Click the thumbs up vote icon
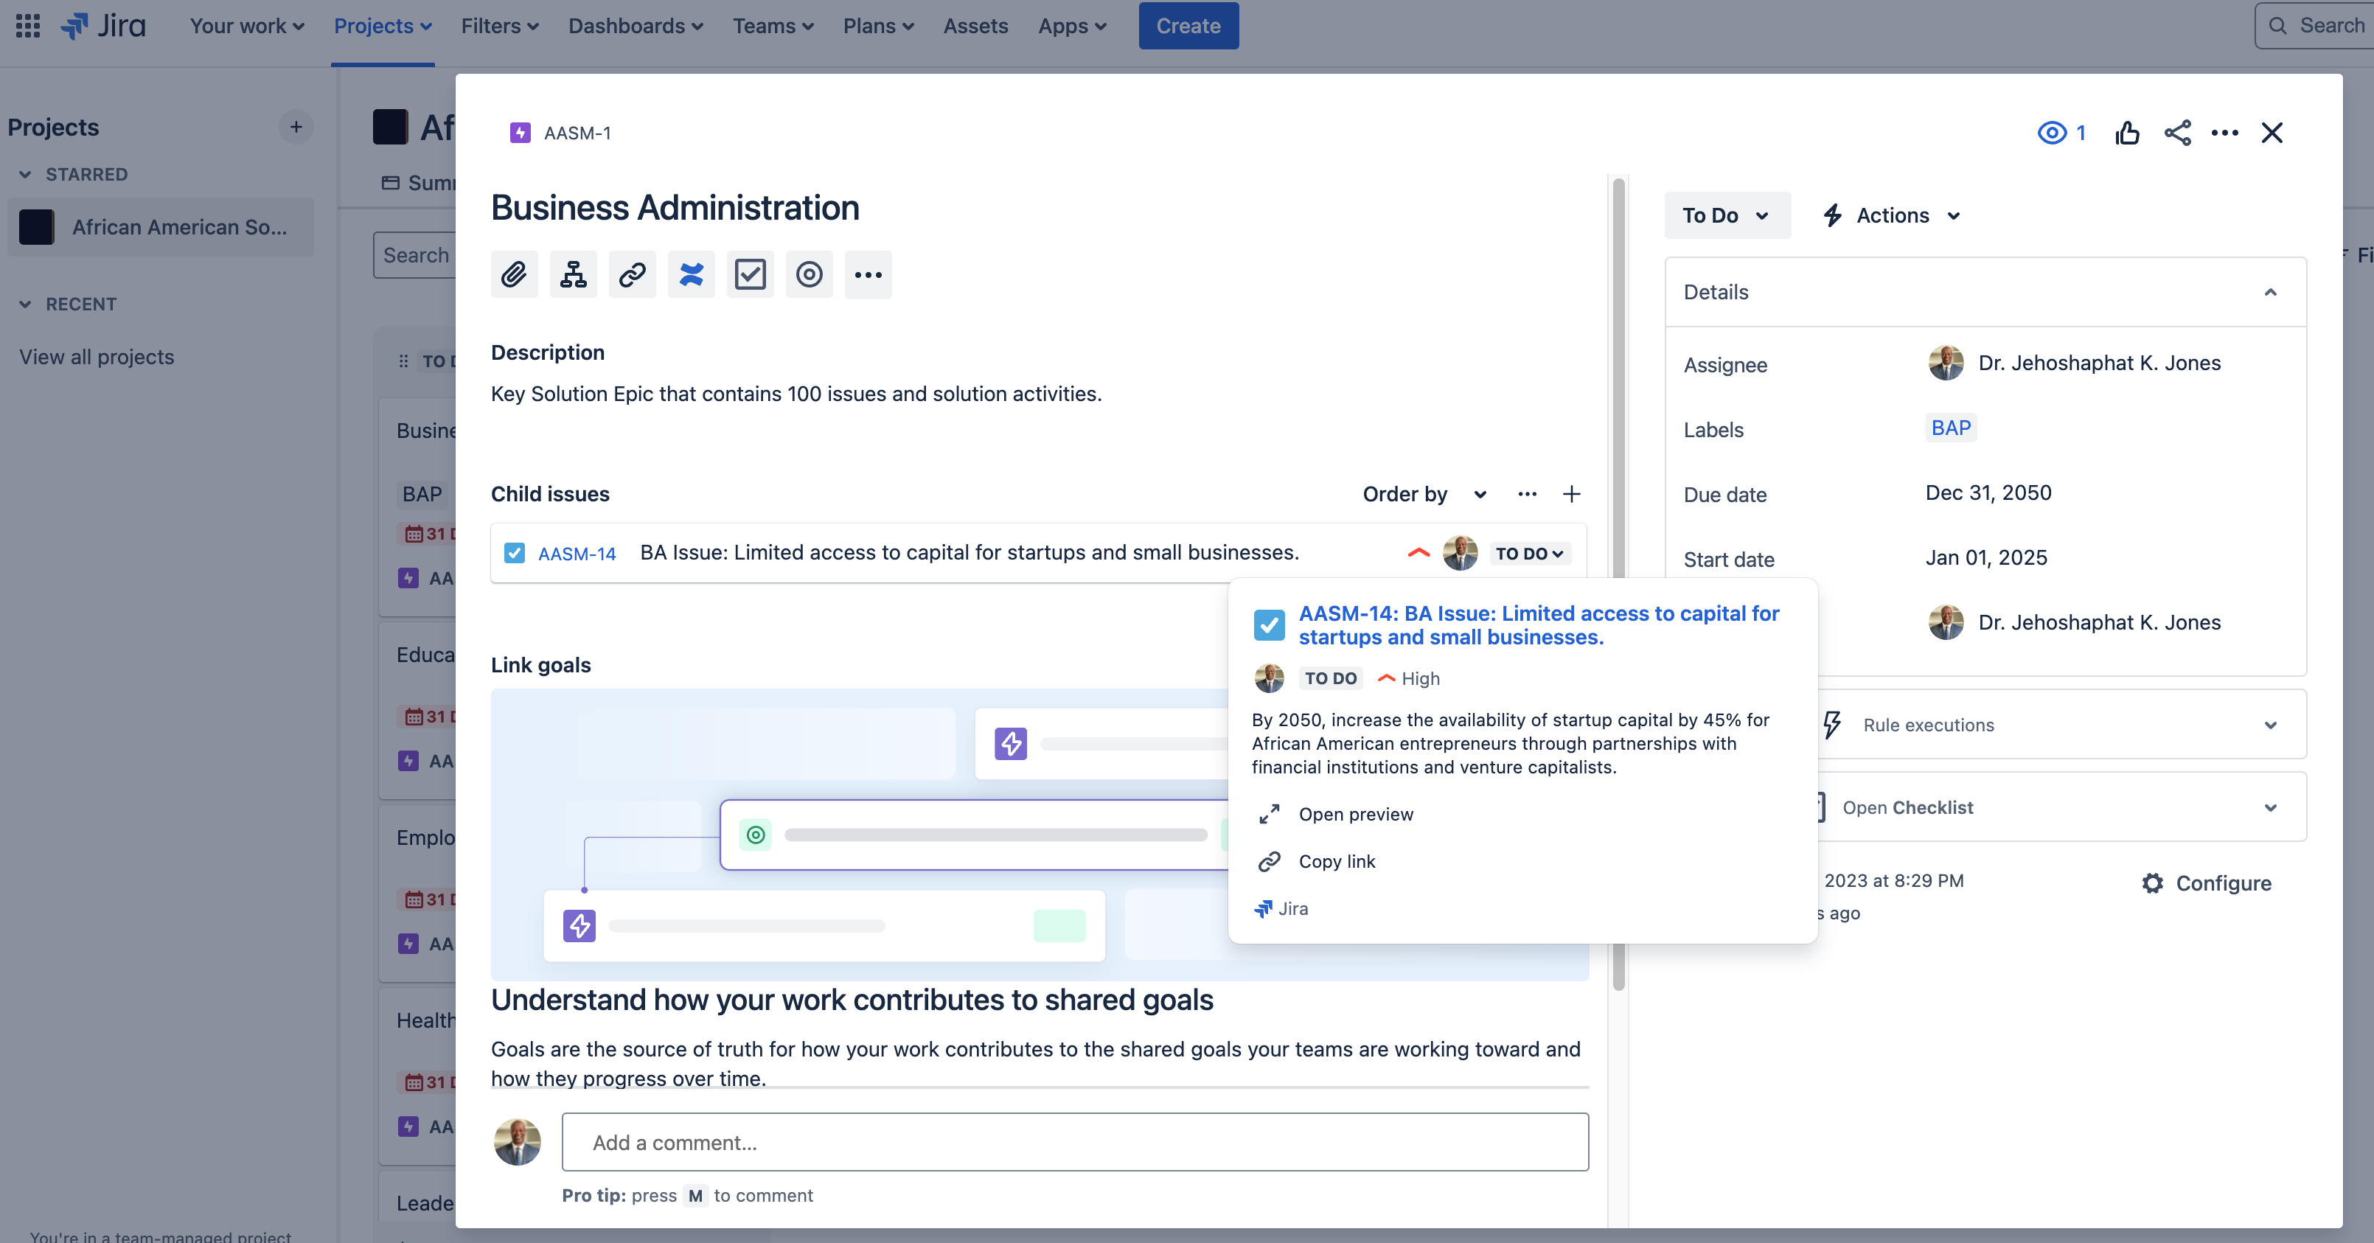 click(x=2127, y=133)
